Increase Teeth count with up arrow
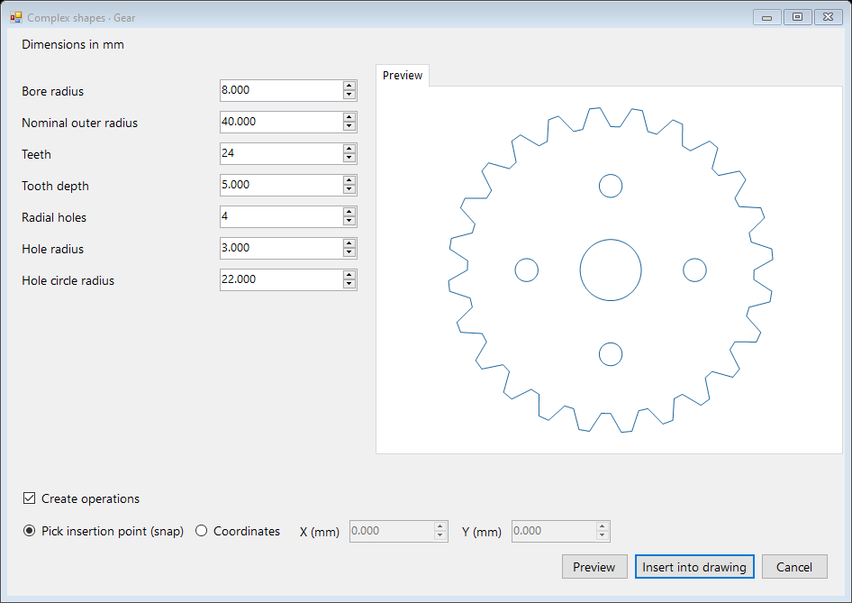Image resolution: width=852 pixels, height=603 pixels. 349,149
